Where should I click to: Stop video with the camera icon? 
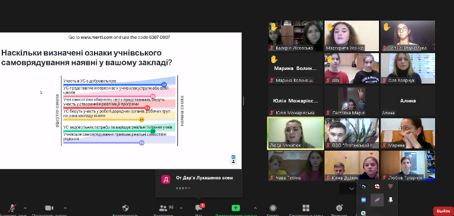click(x=49, y=208)
